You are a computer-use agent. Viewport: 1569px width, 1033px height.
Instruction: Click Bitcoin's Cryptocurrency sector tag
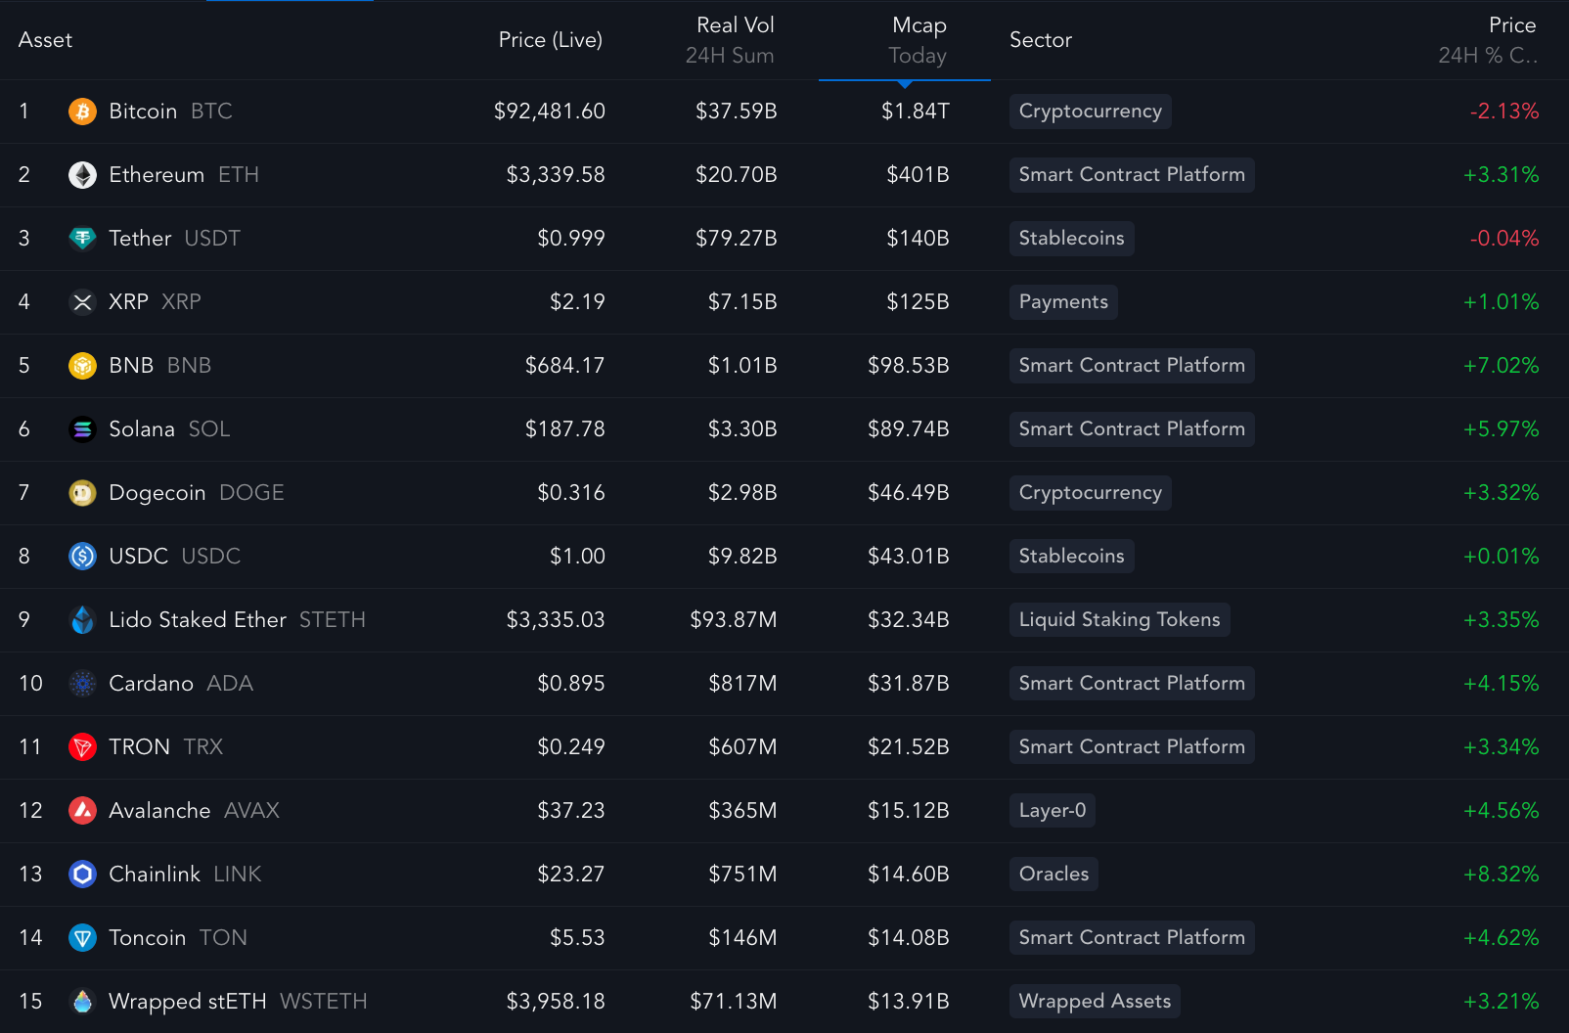1090,112
